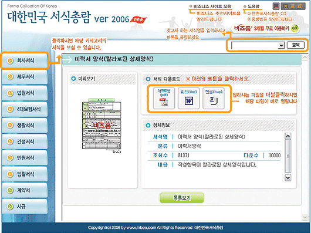Image resolution: width=311 pixels, height=233 pixels.
Task: Select the 사규 category
Action: tap(25, 207)
